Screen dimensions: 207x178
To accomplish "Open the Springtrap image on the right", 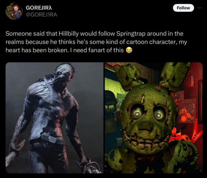I will click(x=154, y=118).
